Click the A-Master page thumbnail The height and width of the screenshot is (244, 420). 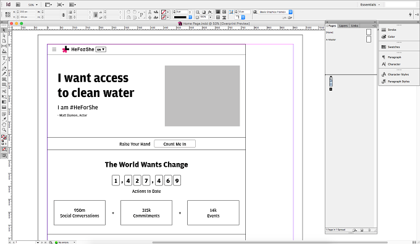tap(369, 39)
